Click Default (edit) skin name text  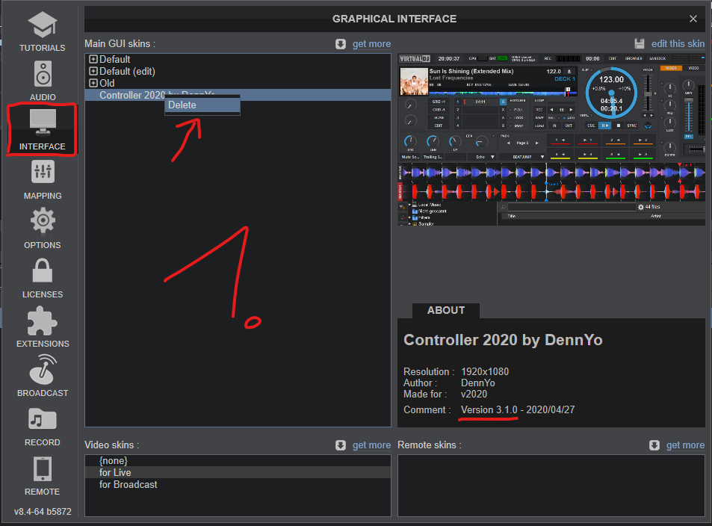click(x=127, y=71)
